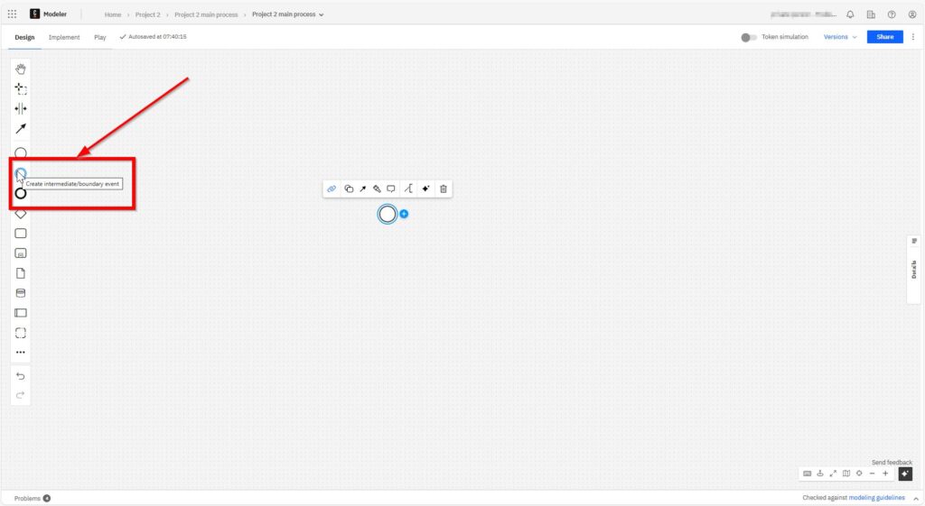Image resolution: width=925 pixels, height=506 pixels.
Task: Select the space tool
Action: point(21,109)
